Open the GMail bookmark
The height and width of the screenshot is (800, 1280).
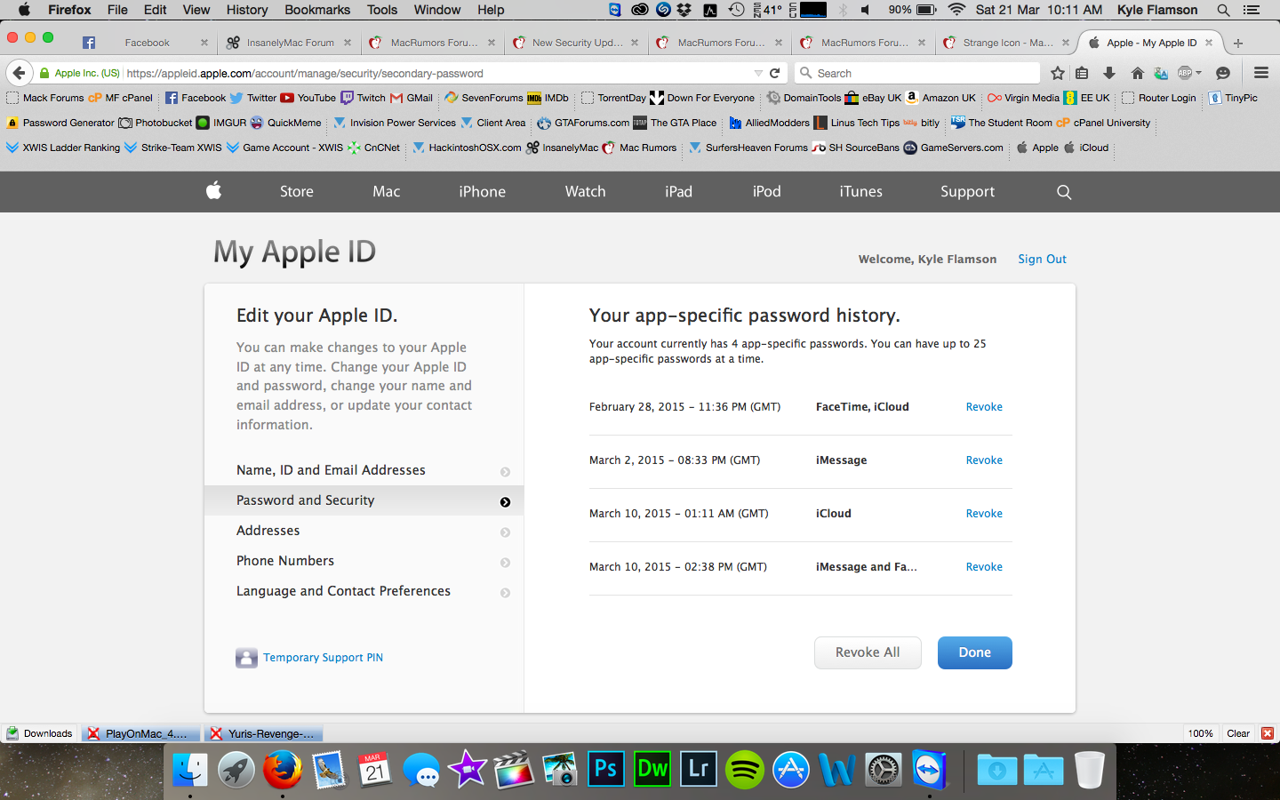pyautogui.click(x=412, y=98)
